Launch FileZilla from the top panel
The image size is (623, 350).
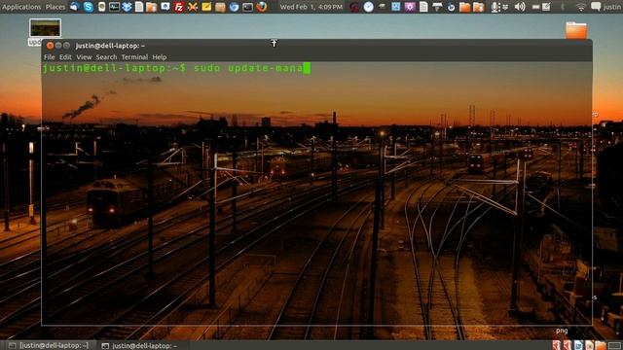click(179, 7)
